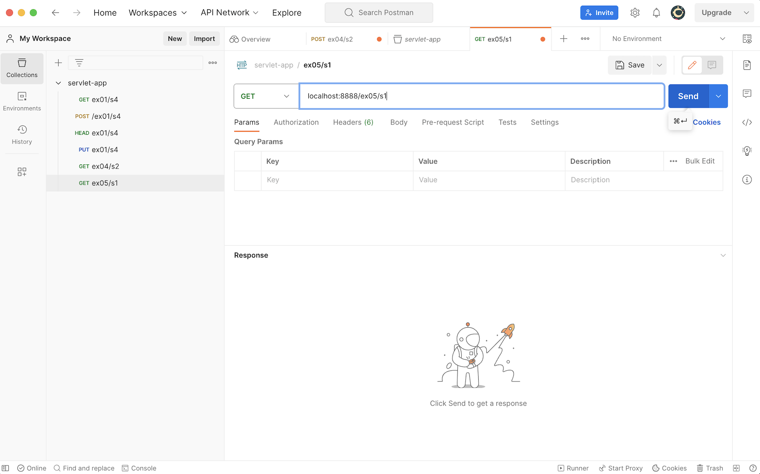The height and width of the screenshot is (474, 760).
Task: Open the Send options dropdown arrow
Action: pyautogui.click(x=718, y=96)
